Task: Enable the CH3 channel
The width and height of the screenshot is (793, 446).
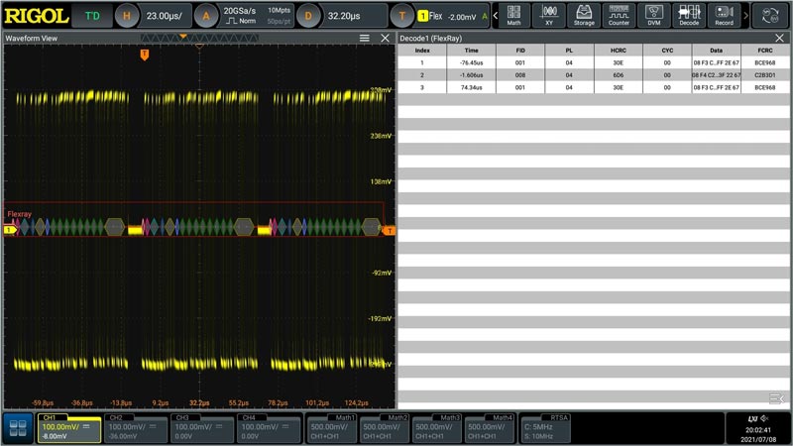Action: (x=202, y=428)
